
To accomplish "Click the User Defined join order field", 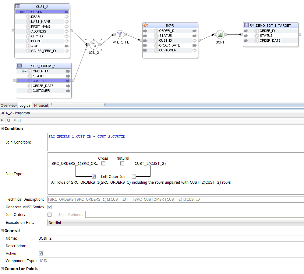I will point(195,215).
